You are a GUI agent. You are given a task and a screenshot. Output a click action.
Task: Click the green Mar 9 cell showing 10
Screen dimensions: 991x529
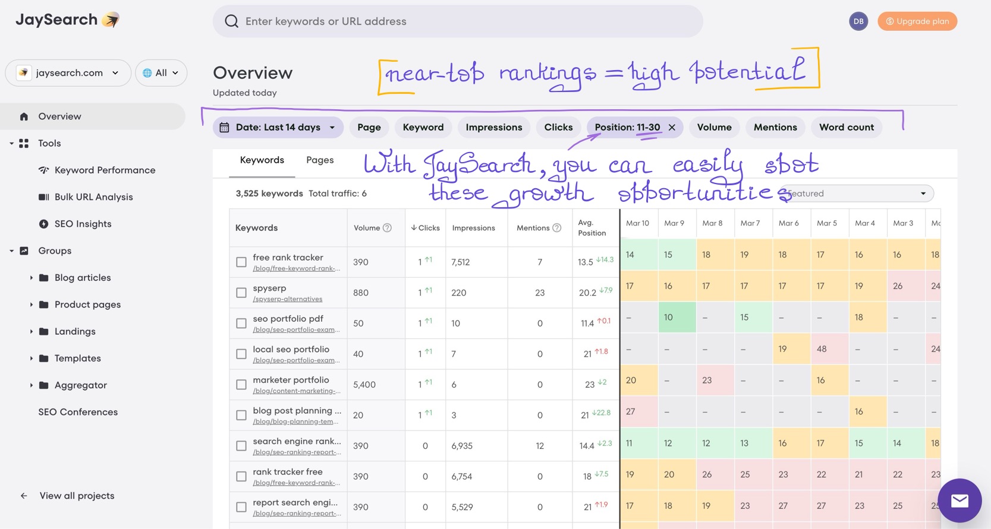pyautogui.click(x=677, y=318)
